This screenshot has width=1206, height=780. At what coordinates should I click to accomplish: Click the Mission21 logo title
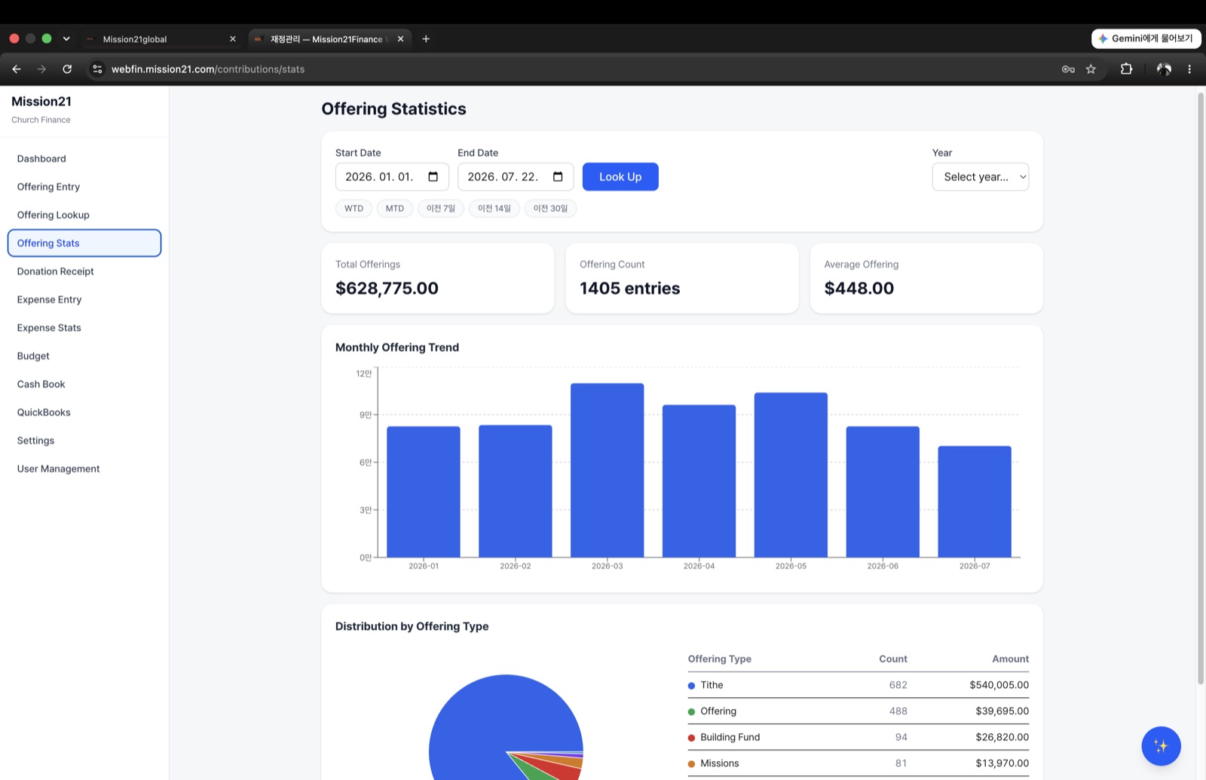[x=41, y=102]
